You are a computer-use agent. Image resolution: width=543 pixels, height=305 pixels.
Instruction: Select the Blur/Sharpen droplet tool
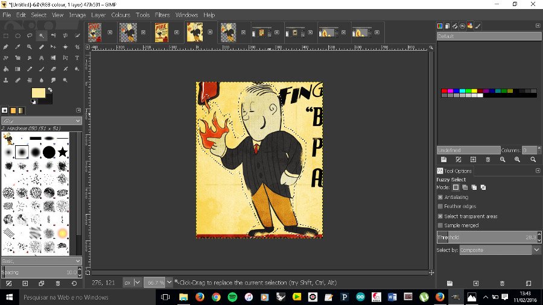pos(42,80)
